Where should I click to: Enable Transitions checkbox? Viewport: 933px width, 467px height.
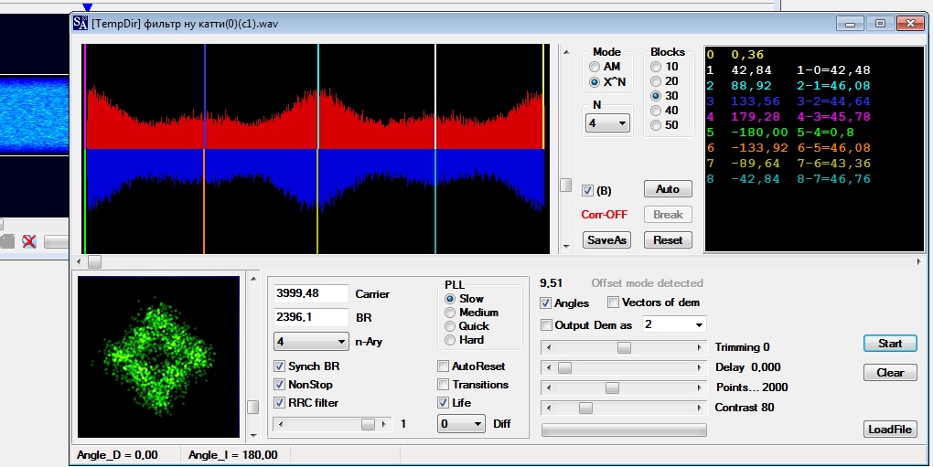(443, 385)
